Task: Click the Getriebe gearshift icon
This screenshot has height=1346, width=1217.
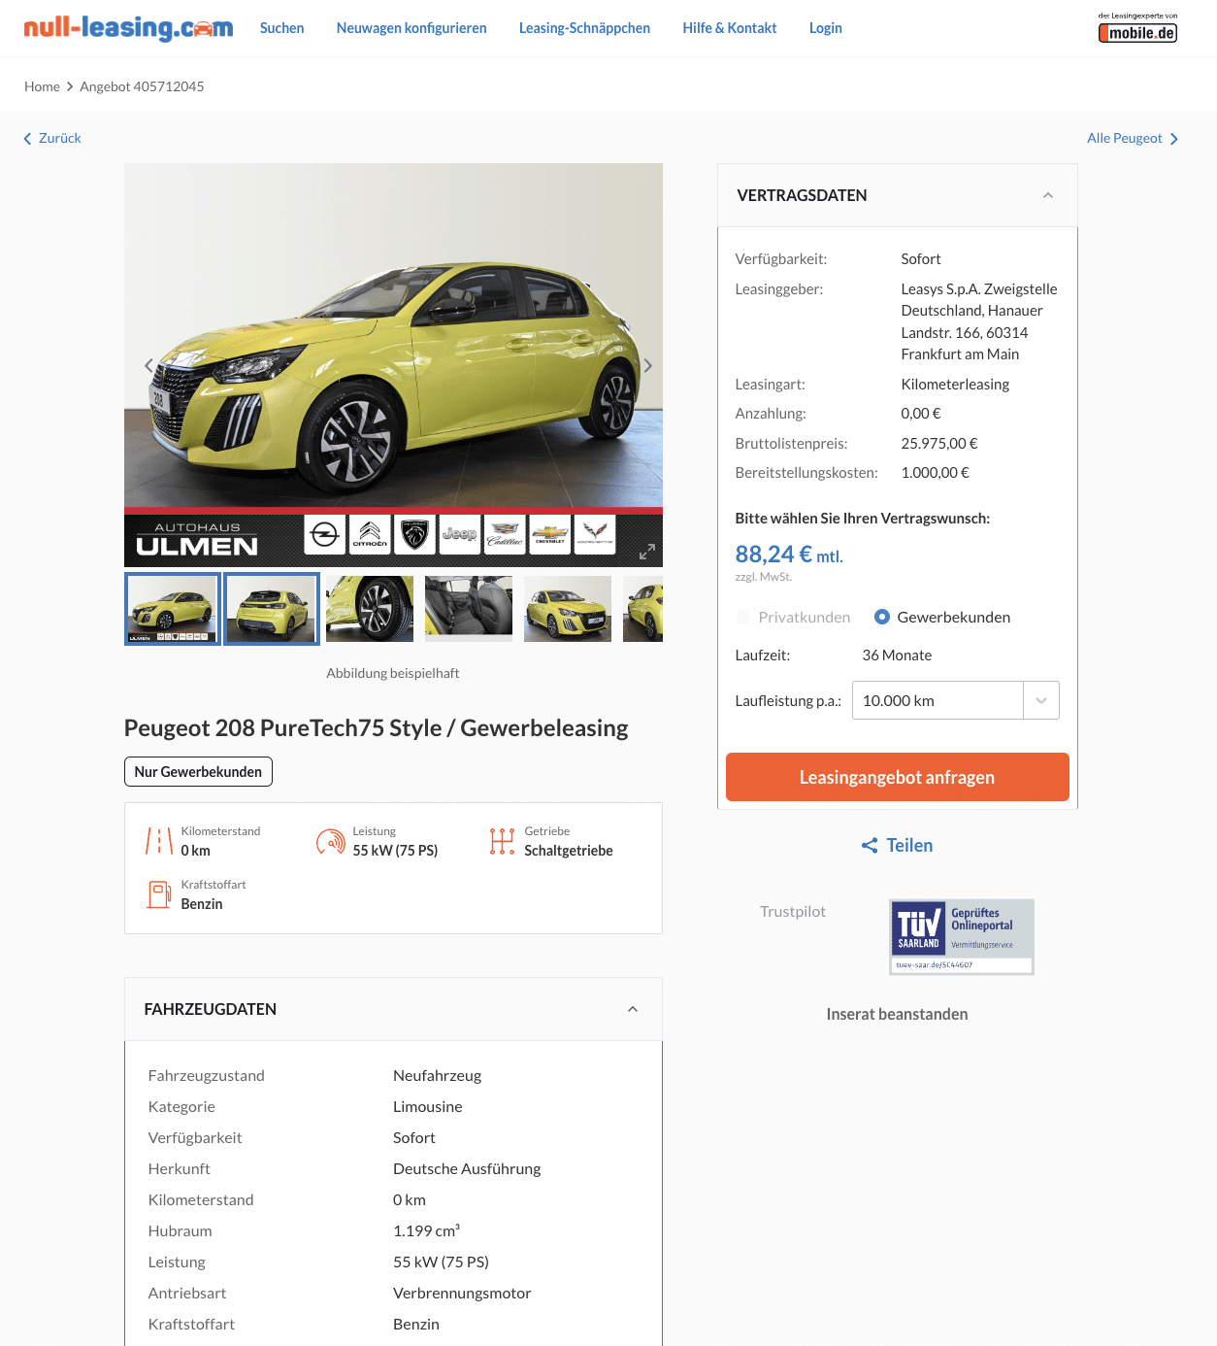Action: [x=502, y=841]
